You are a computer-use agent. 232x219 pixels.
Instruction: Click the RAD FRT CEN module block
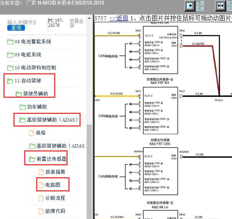(161, 171)
